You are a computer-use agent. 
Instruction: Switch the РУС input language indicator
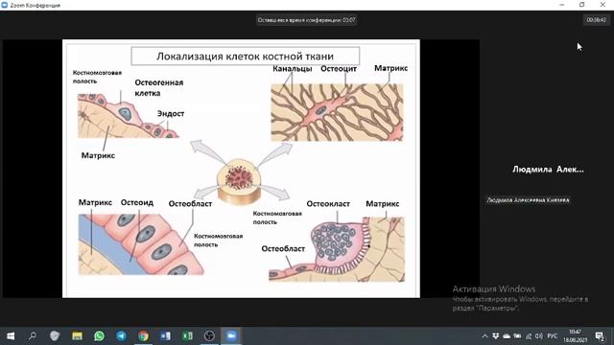coord(553,336)
